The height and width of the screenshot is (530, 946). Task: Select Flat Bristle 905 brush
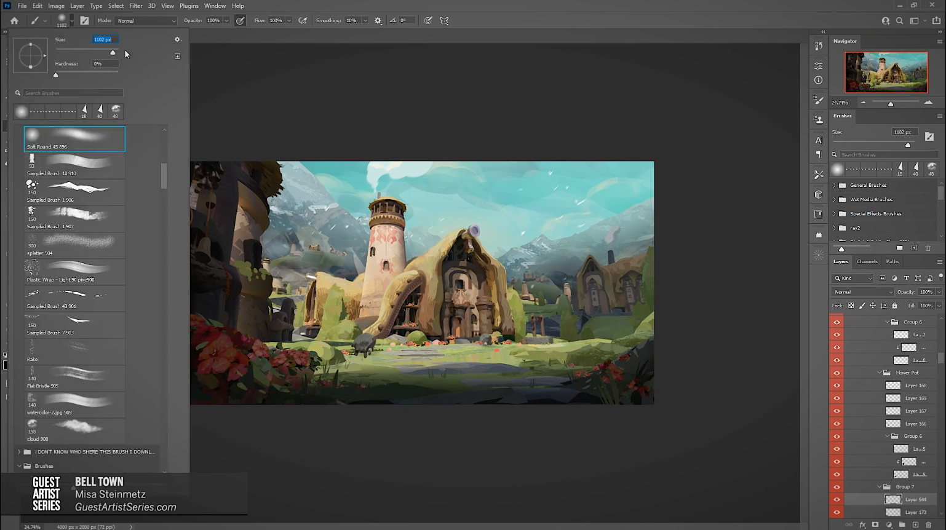74,378
